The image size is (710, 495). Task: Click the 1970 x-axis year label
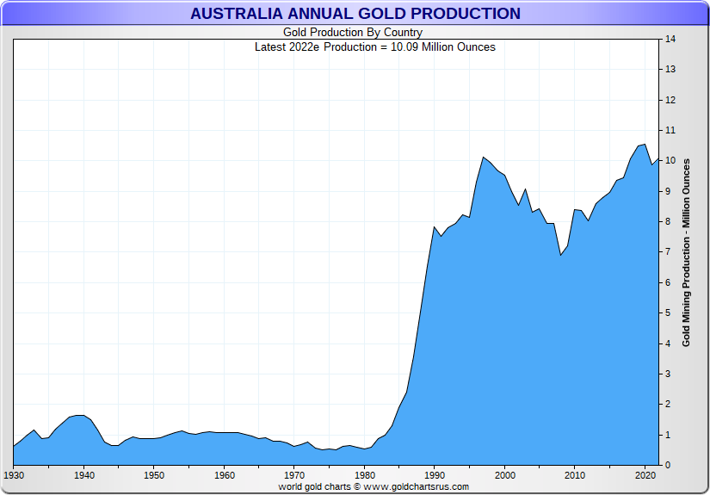294,475
